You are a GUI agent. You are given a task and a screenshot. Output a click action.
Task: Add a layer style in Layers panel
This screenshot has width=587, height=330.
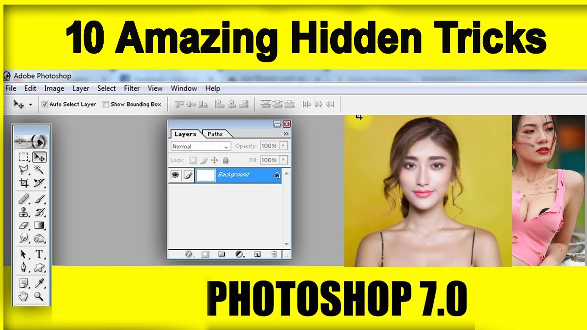[188, 254]
